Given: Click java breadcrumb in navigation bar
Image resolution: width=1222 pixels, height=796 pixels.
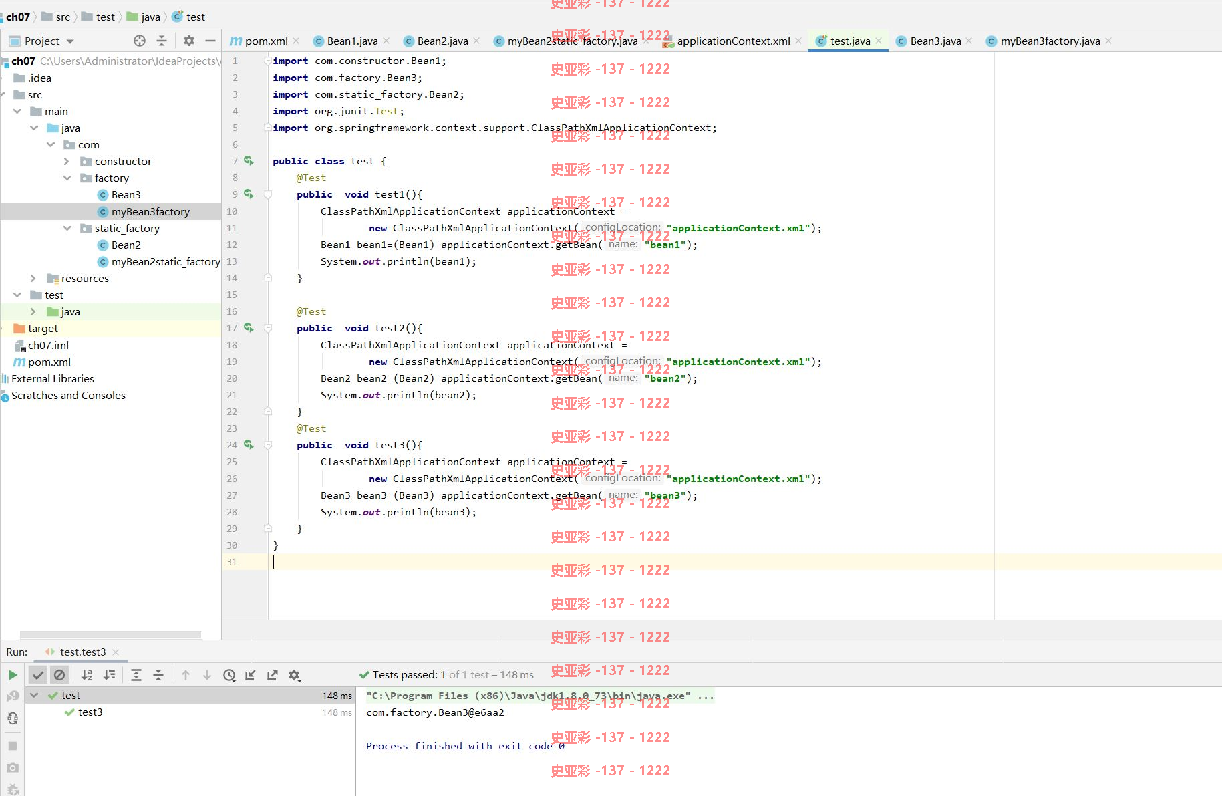Looking at the screenshot, I should [144, 17].
